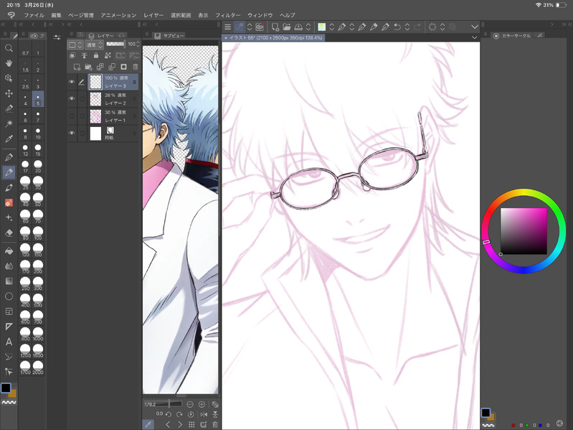Screen dimensions: 573x430
Task: Click the undo arrow in command bar
Action: click(x=397, y=27)
